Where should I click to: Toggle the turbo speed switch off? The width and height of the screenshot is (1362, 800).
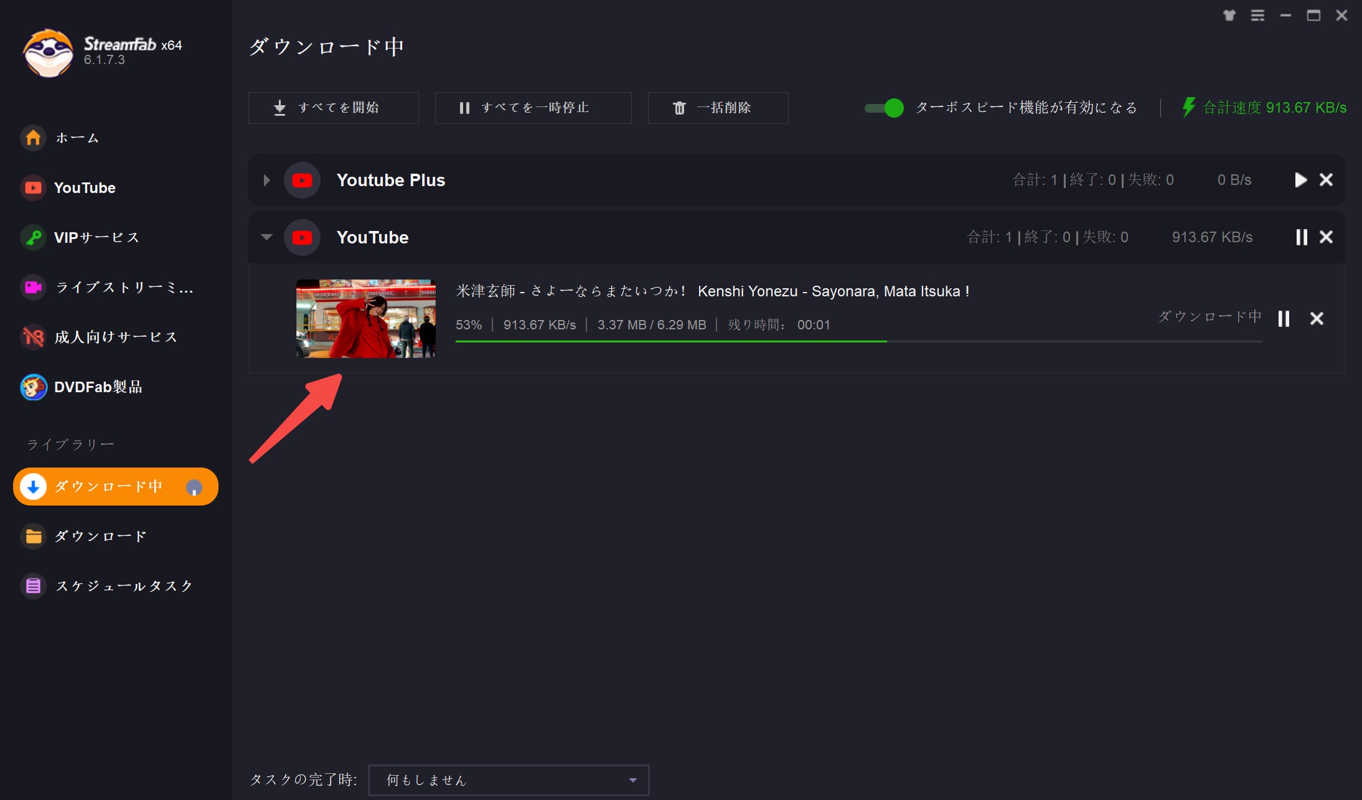(x=884, y=108)
